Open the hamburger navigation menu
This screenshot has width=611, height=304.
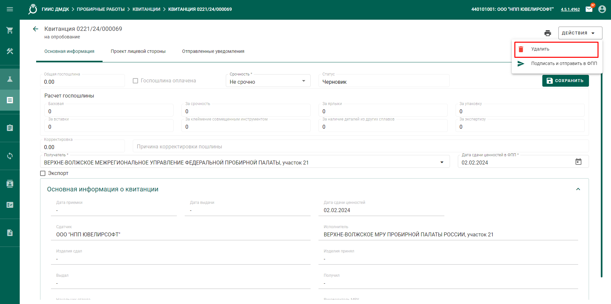pyautogui.click(x=10, y=9)
